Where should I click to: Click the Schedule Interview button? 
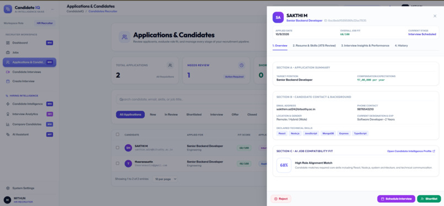coord(396,199)
